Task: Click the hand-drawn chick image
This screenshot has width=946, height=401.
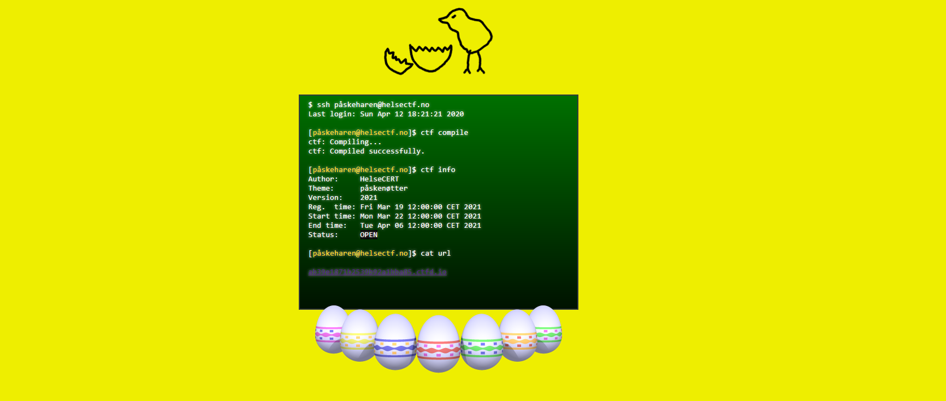Action: click(x=466, y=40)
